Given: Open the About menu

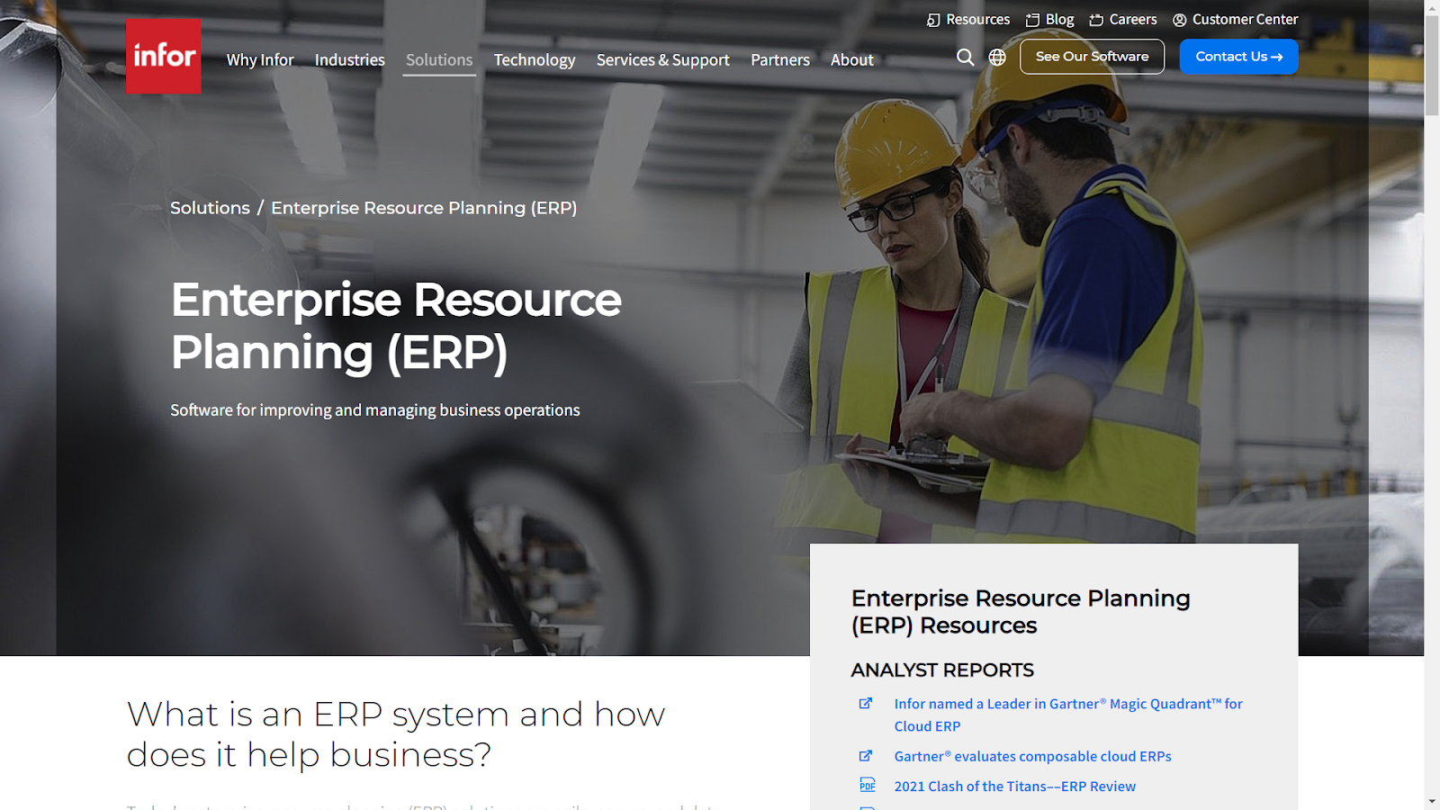Looking at the screenshot, I should tap(852, 60).
